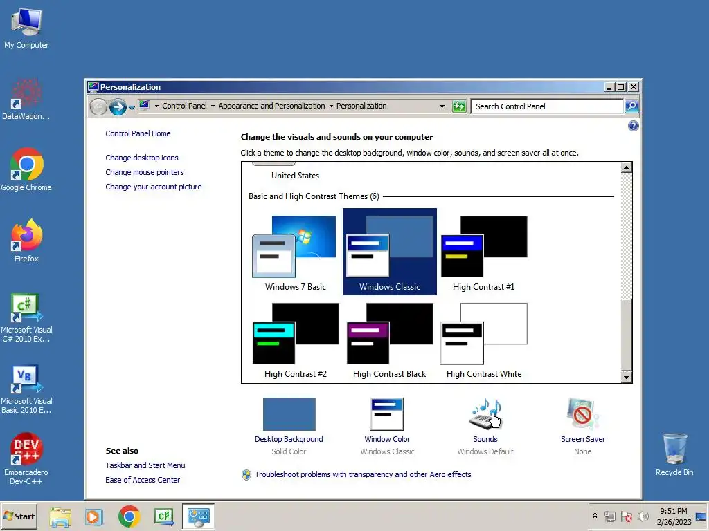709x531 pixels.
Task: Close the Personalization window
Action: point(634,87)
